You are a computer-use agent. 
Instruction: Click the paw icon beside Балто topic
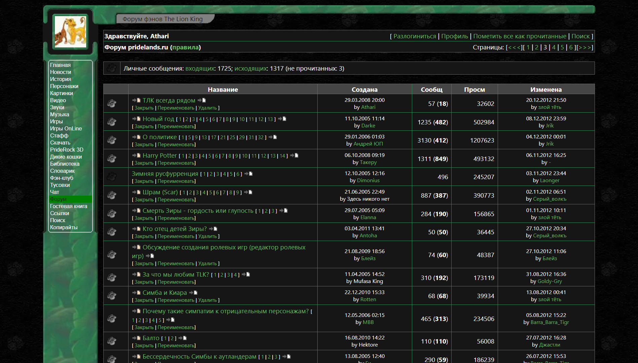[x=111, y=341]
